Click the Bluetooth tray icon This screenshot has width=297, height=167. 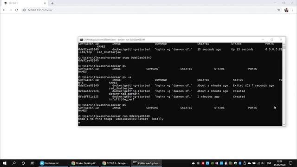(x=240, y=163)
